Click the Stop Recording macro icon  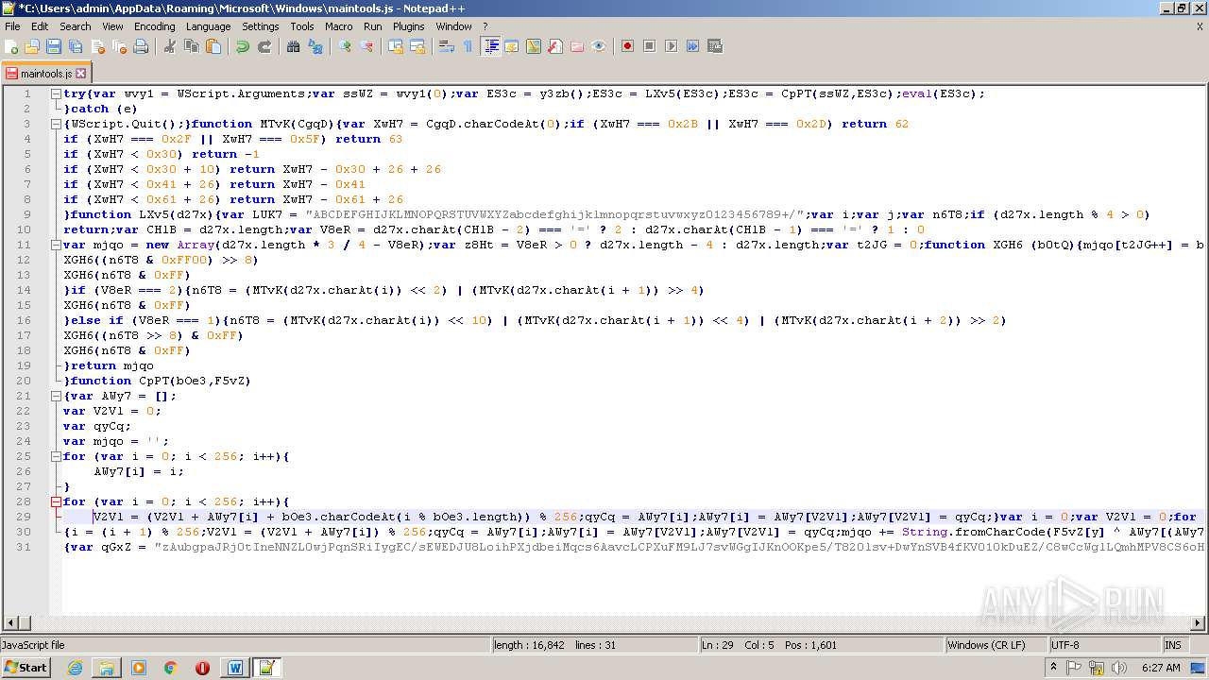[650, 46]
